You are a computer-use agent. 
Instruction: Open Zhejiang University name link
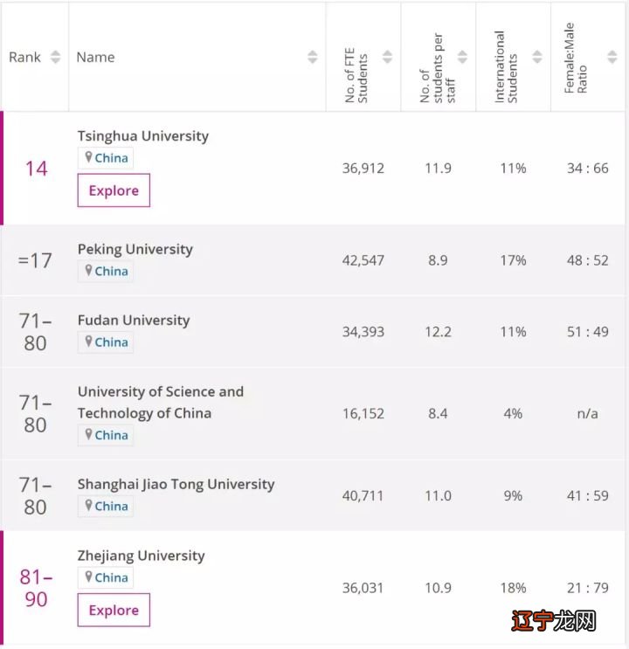click(142, 556)
